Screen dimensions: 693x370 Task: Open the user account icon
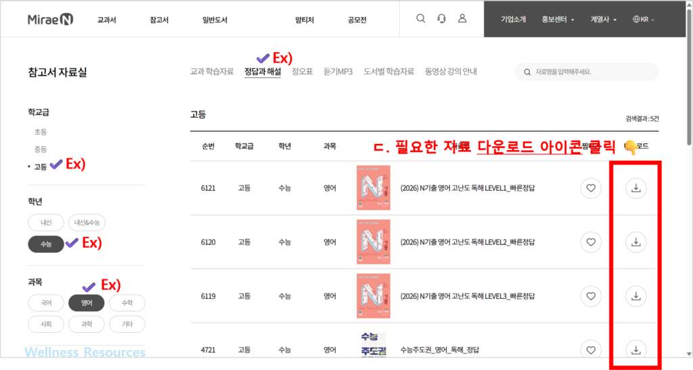pyautogui.click(x=462, y=18)
